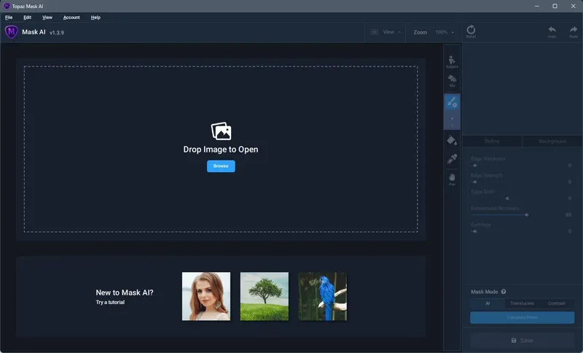Click the Drop Image to Open picture icon

[x=221, y=131]
